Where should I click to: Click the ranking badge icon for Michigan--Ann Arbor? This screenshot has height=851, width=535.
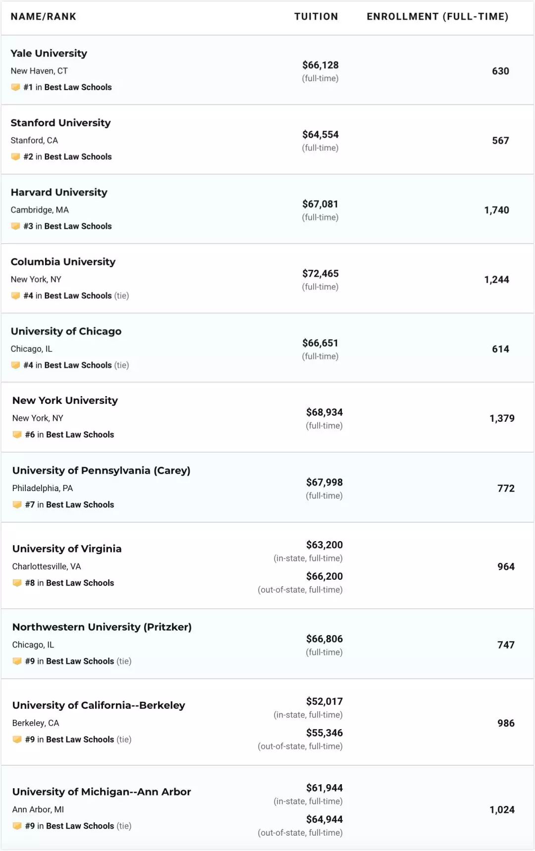point(17,826)
